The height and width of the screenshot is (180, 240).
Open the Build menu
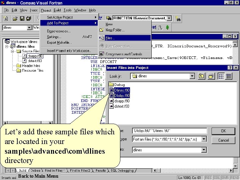pyautogui.click(x=57, y=10)
